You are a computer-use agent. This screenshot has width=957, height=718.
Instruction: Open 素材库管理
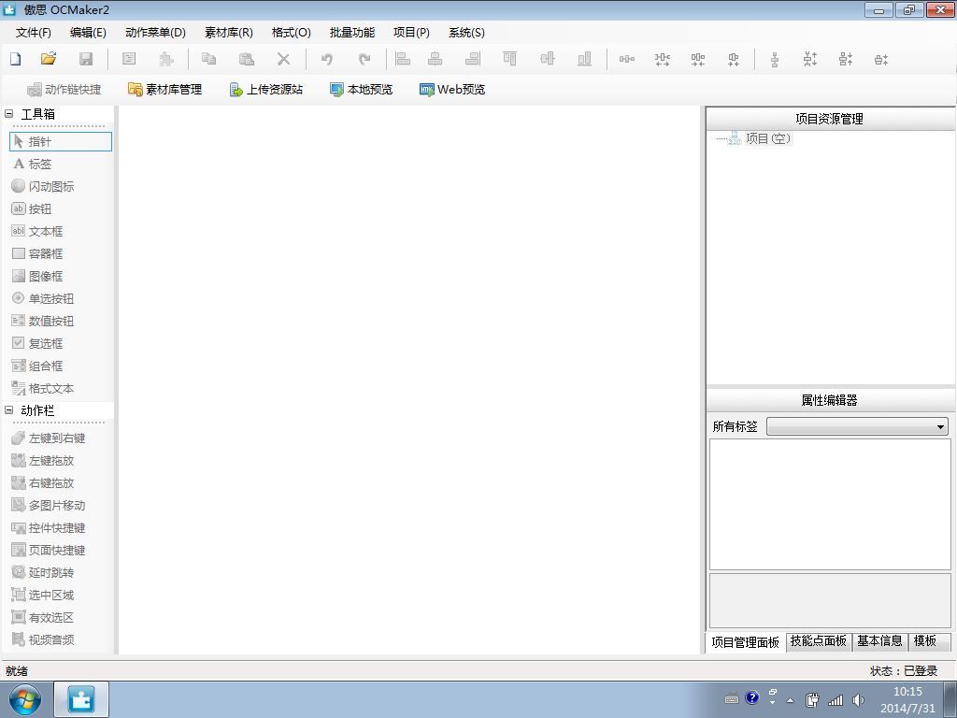tap(164, 90)
